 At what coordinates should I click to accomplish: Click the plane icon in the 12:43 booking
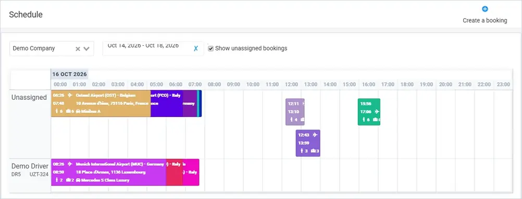[x=315, y=135]
